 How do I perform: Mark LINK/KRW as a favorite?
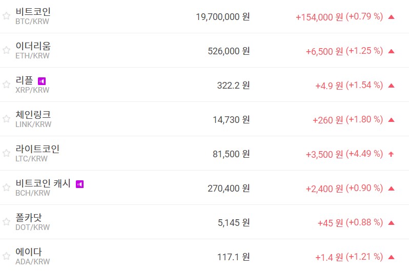tap(6, 119)
